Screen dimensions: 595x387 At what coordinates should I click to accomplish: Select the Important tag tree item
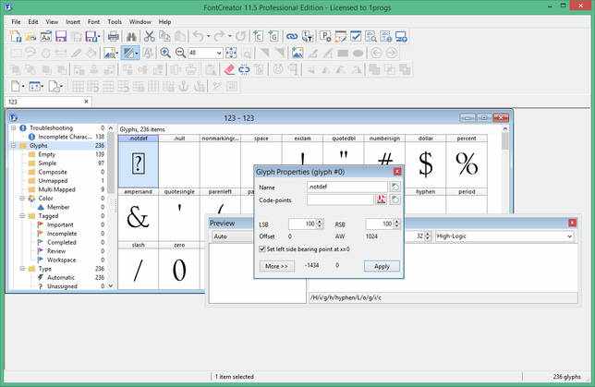[x=60, y=224]
